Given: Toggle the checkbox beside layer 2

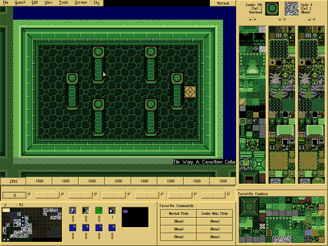Looking at the screenshot, I should coord(96,194).
